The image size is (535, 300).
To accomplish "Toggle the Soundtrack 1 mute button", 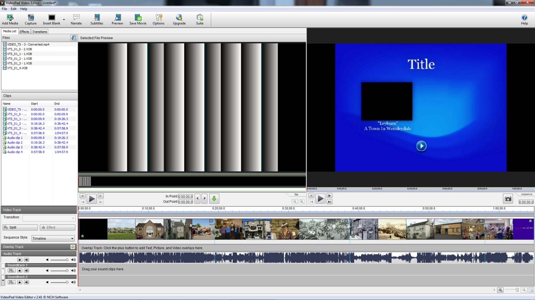I will pos(26,271).
